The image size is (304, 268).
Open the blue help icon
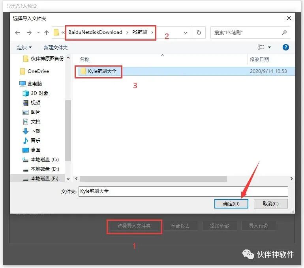[285, 47]
